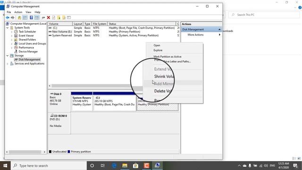This screenshot has width=302, height=170.
Task: Sort by the Status column header
Action: [x=142, y=24]
